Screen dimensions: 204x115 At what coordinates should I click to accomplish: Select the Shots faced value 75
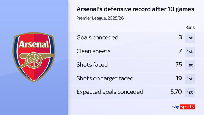point(178,65)
